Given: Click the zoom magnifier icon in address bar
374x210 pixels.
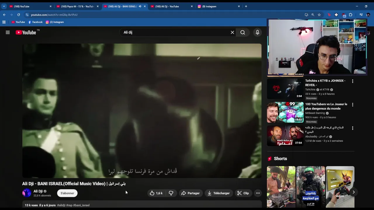Looking at the screenshot, I should point(313,15).
